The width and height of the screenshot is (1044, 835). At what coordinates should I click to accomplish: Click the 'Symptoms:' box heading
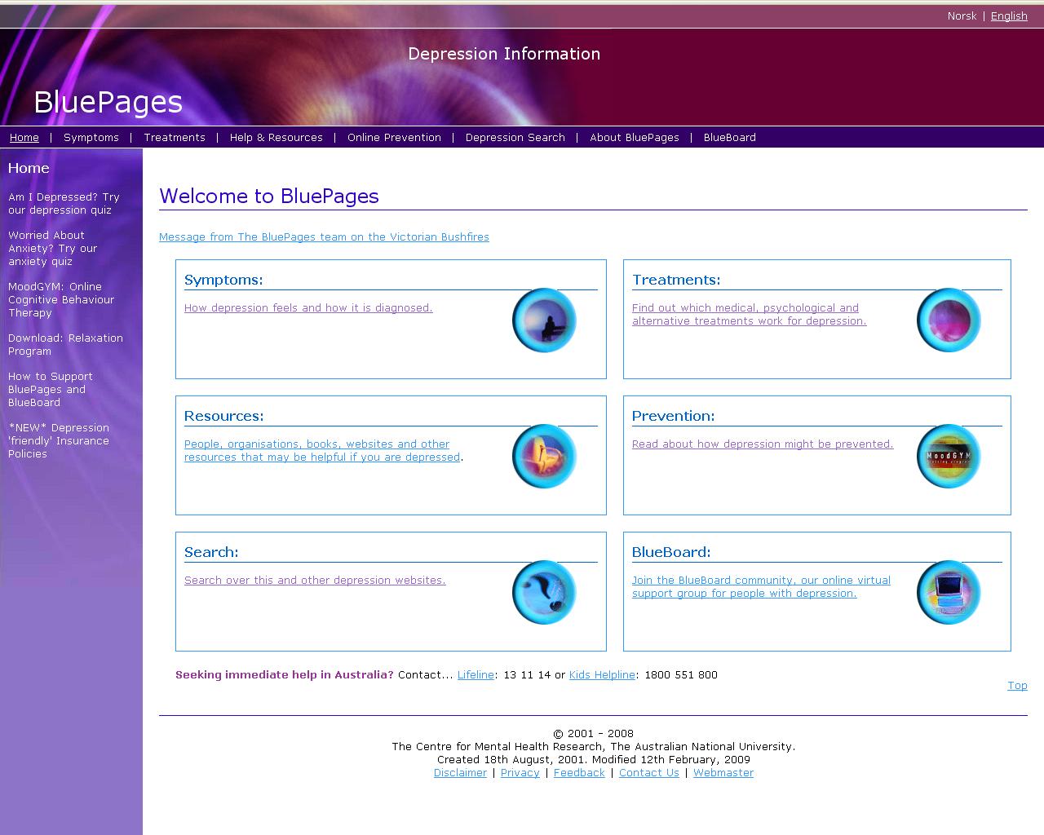point(223,280)
